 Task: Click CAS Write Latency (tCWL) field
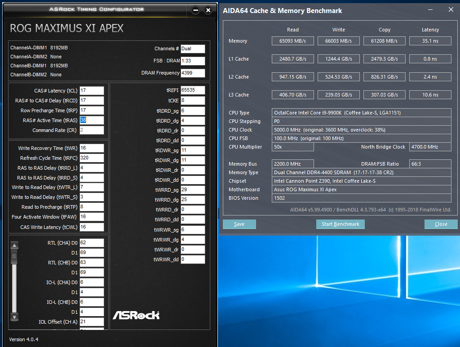click(x=92, y=227)
